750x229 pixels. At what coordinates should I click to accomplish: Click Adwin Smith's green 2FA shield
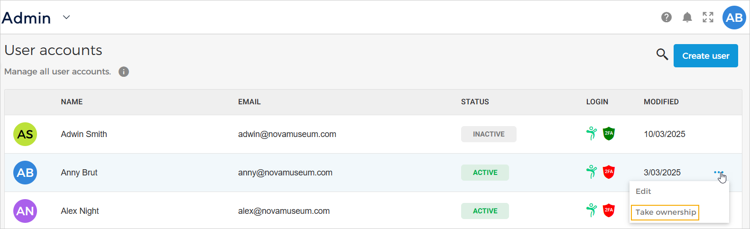pos(609,134)
